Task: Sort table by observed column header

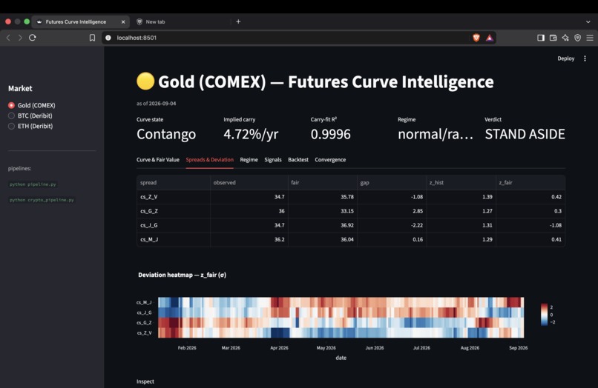Action: pos(249,183)
